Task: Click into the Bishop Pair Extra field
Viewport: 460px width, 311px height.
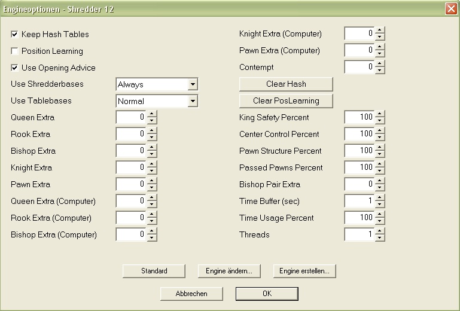Action: click(360, 184)
